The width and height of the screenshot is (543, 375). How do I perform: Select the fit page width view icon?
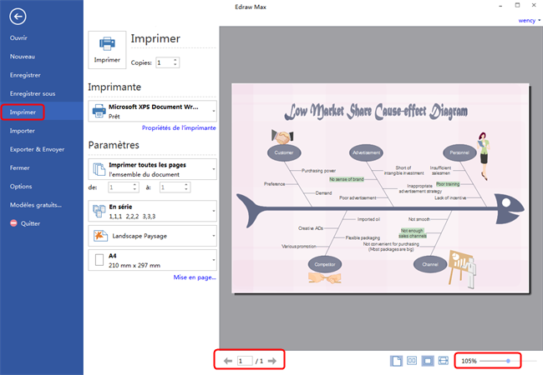444,361
